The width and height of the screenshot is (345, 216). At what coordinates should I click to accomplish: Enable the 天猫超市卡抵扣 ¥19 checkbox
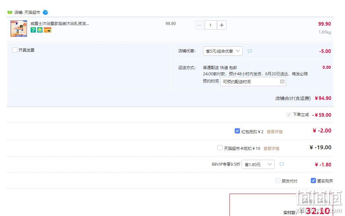(220, 148)
